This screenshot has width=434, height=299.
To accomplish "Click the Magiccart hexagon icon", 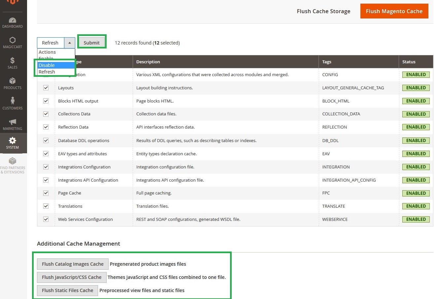I will pos(13,40).
